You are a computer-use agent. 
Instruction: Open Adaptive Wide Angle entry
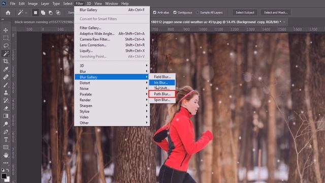(x=112, y=34)
